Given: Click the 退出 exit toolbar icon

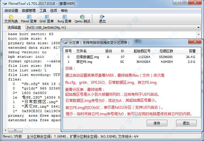Looking at the screenshot, I should click(102, 19).
